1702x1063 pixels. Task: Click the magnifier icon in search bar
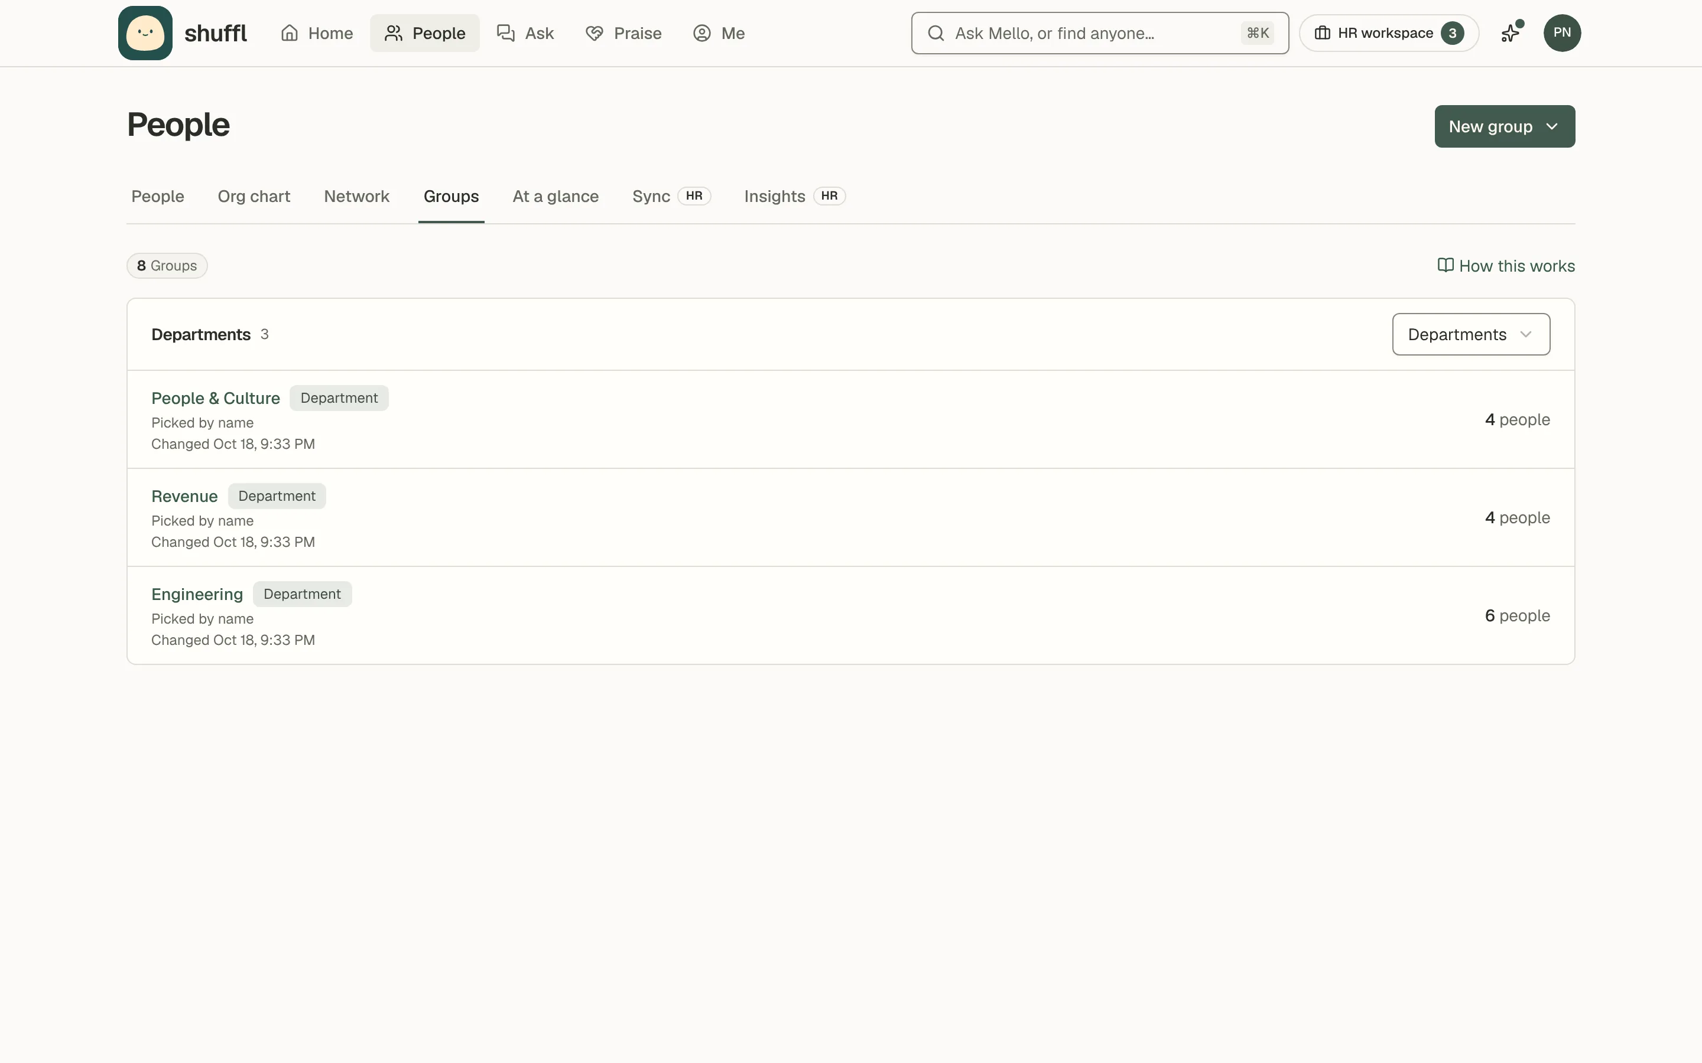tap(936, 33)
